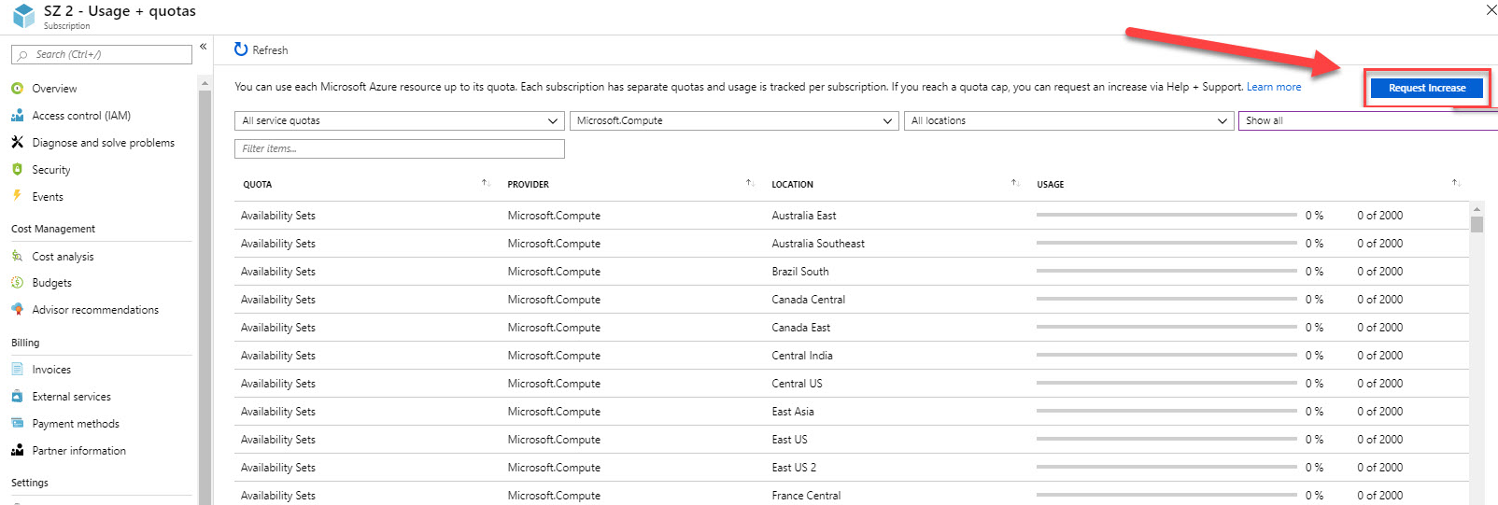The height and width of the screenshot is (505, 1498).
Task: Click the Central US usage bar
Action: coord(1166,383)
